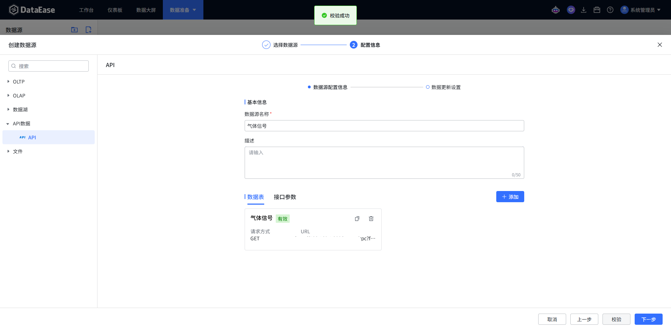The width and height of the screenshot is (671, 330).
Task: Click the GET request method value
Action: click(x=255, y=239)
